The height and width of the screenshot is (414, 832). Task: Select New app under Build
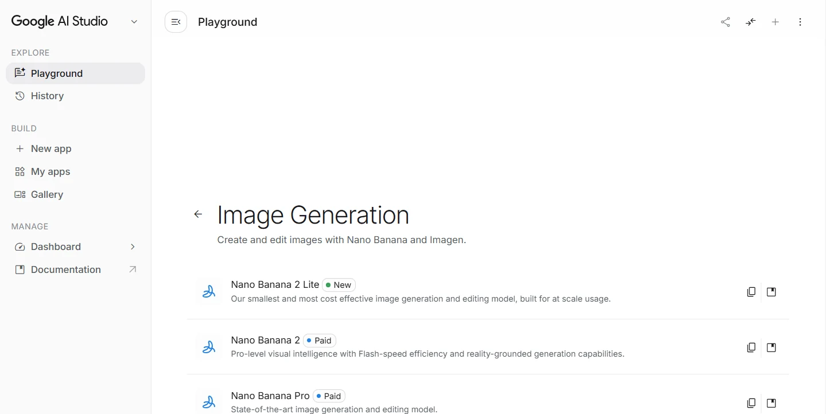[x=75, y=149]
